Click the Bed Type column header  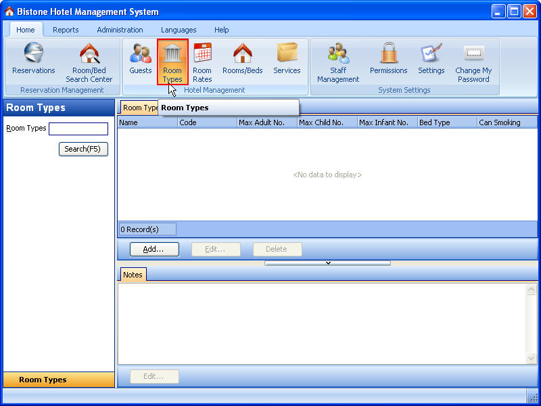446,122
